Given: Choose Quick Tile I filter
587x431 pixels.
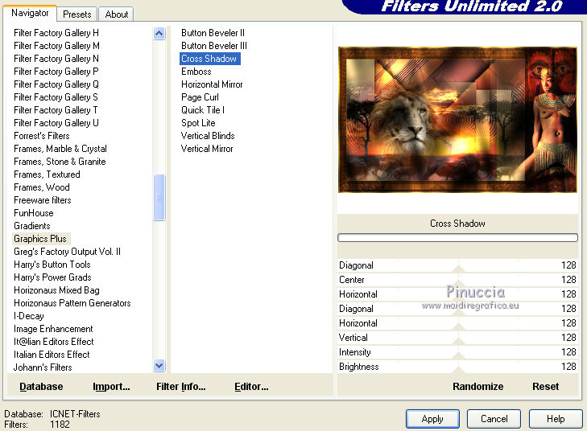Looking at the screenshot, I should tap(203, 110).
